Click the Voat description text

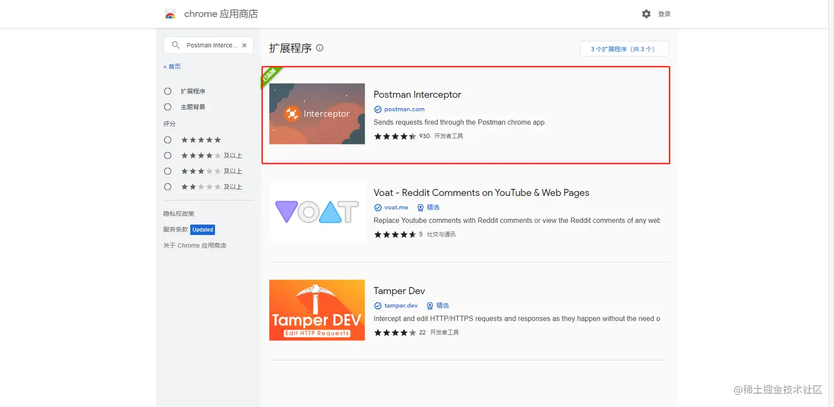[517, 221]
